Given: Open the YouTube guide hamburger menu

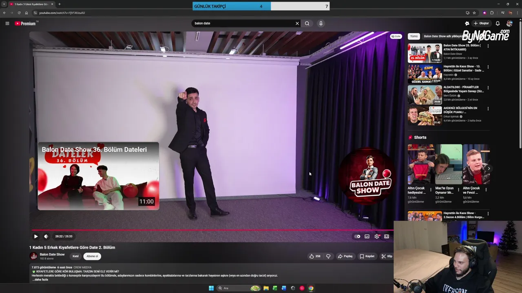Looking at the screenshot, I should pyautogui.click(x=7, y=23).
